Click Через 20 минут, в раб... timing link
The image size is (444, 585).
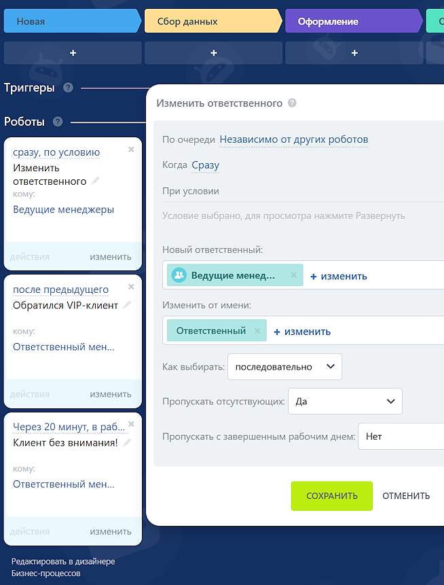tap(69, 427)
